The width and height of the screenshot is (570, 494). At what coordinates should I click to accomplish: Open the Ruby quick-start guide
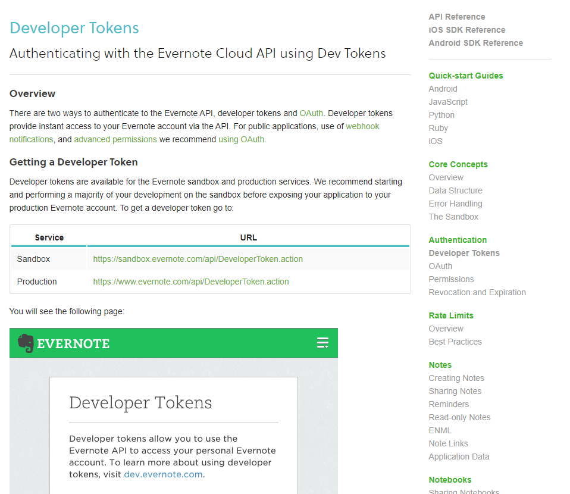coord(438,128)
